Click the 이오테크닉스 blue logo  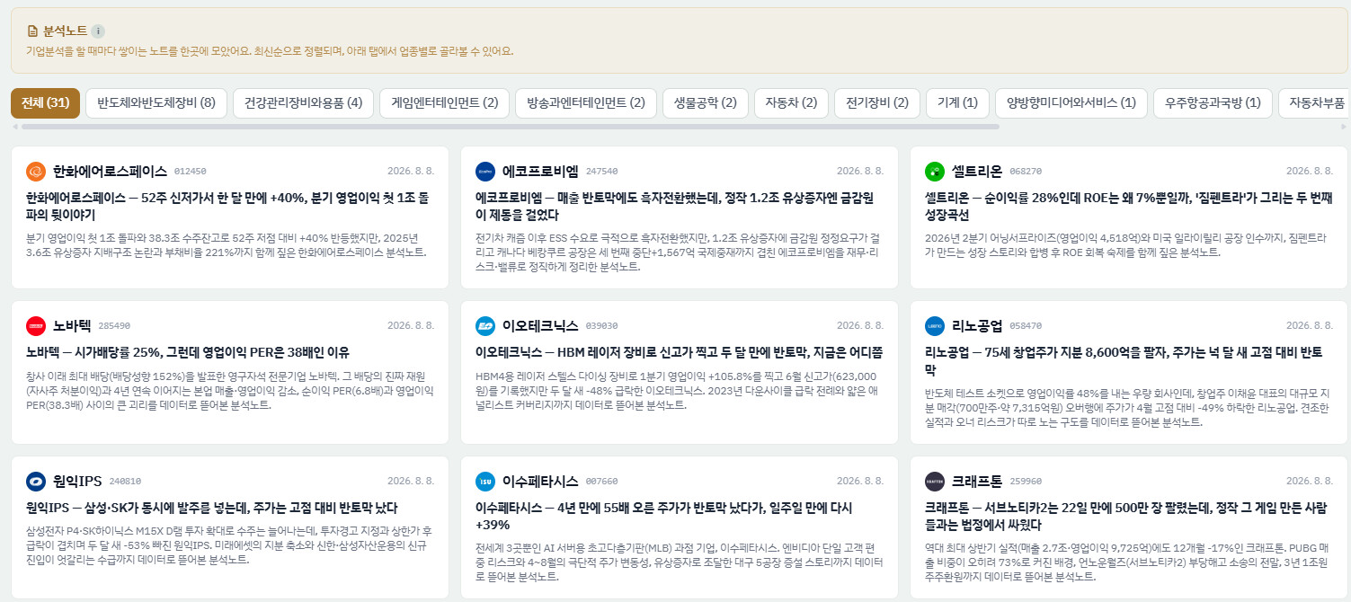point(485,326)
